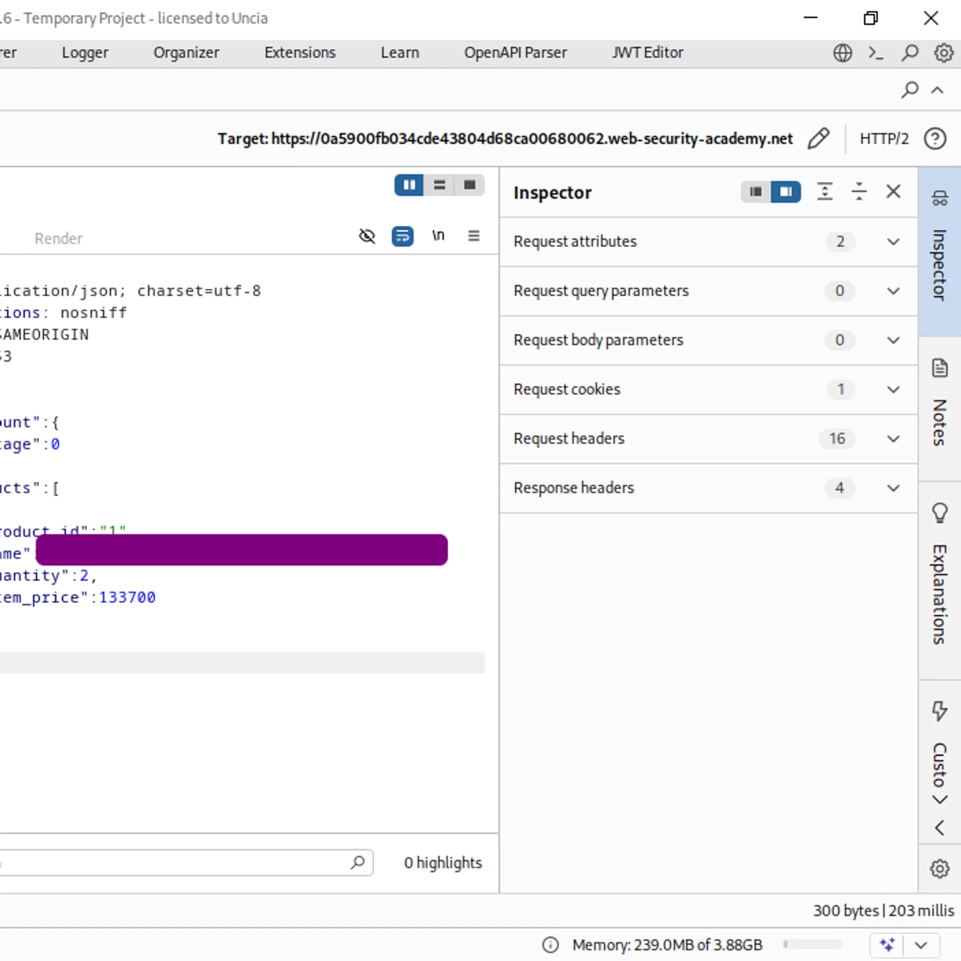Image resolution: width=961 pixels, height=961 pixels.
Task: Click the Inspector binoculars icon in side strip
Action: pos(939,198)
